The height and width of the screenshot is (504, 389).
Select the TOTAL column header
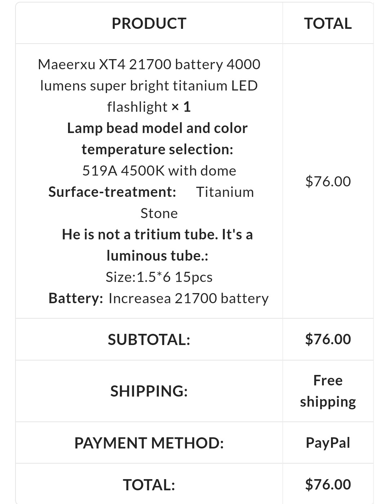328,23
